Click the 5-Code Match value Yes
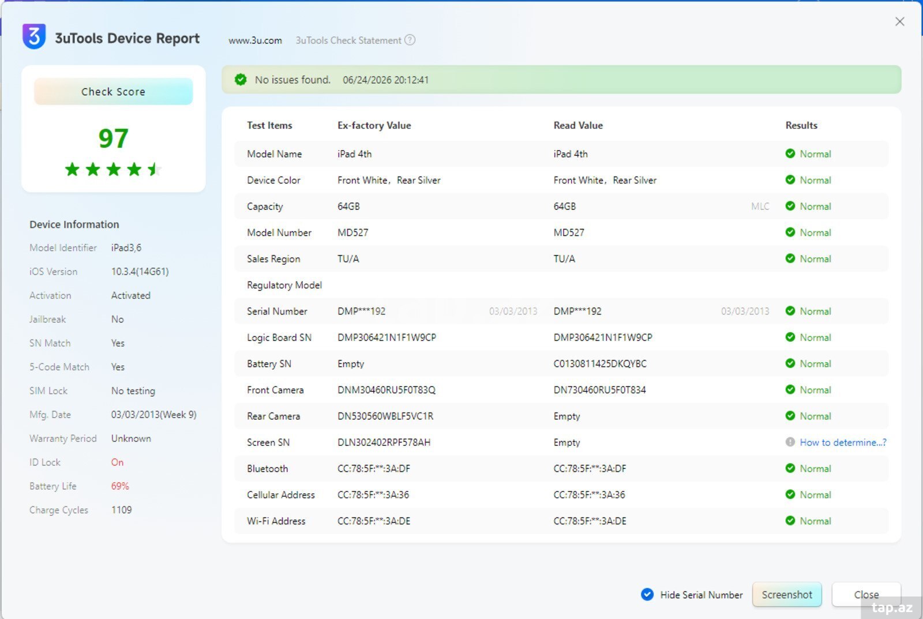 point(118,367)
